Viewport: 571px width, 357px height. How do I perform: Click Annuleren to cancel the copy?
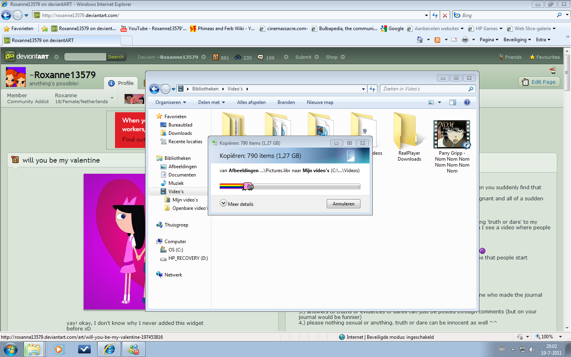pyautogui.click(x=343, y=204)
